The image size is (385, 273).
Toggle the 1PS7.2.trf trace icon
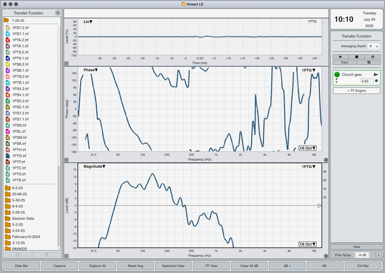(8, 28)
